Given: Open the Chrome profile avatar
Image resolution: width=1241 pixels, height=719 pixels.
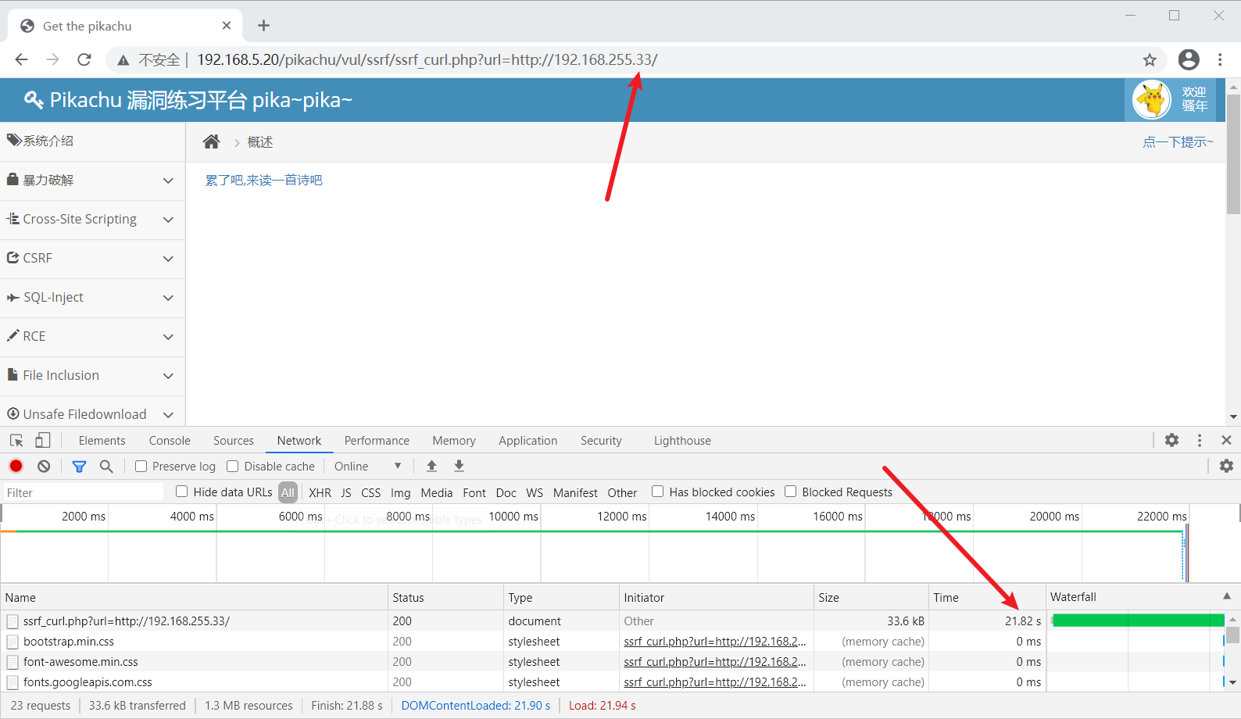Looking at the screenshot, I should point(1189,59).
